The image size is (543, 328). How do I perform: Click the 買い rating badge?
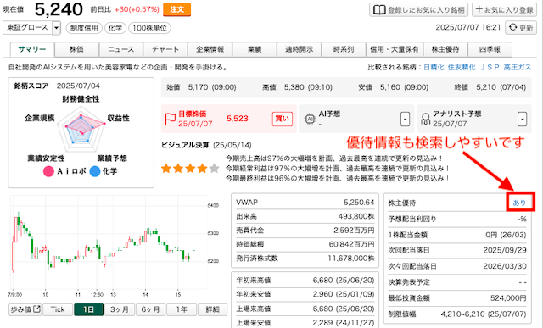click(x=283, y=119)
